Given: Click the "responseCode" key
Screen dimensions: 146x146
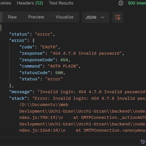Looking at the screenshot, I should point(37,60).
